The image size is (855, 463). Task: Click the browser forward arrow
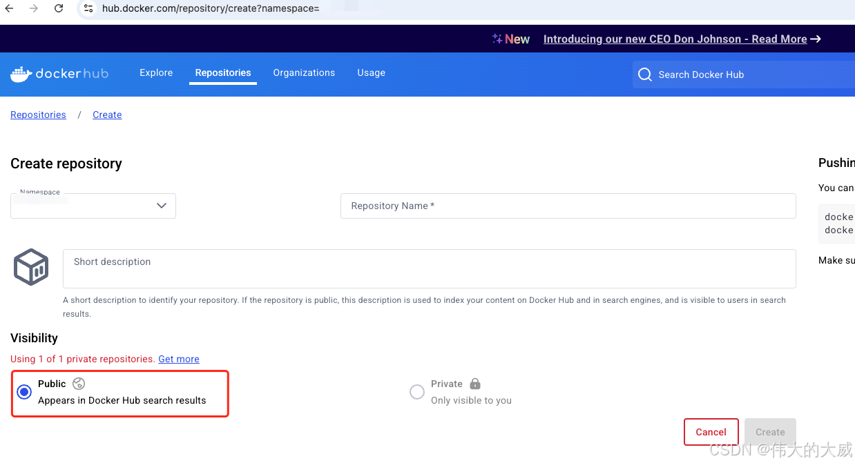tap(34, 8)
